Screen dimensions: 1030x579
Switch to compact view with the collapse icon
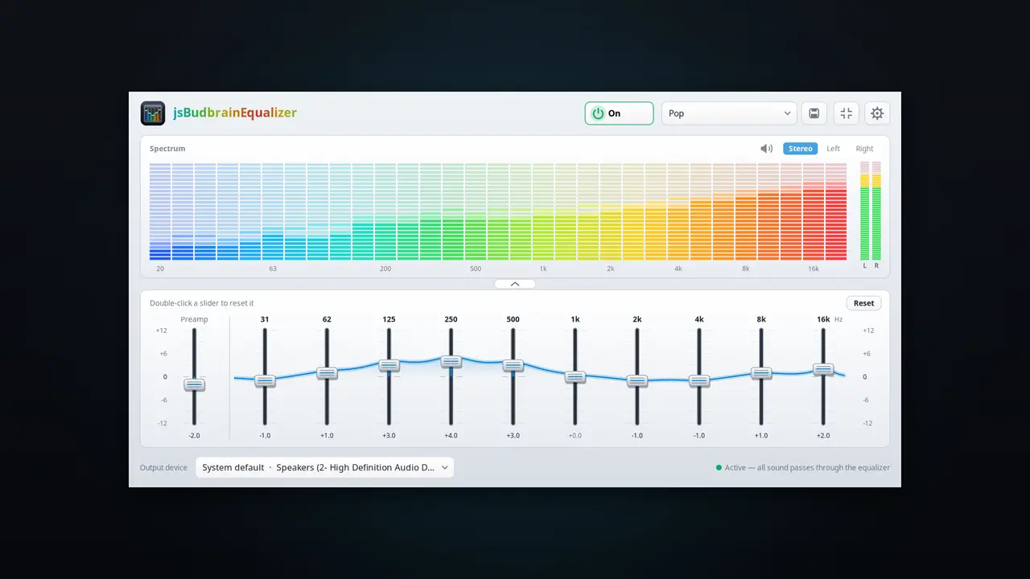[847, 113]
